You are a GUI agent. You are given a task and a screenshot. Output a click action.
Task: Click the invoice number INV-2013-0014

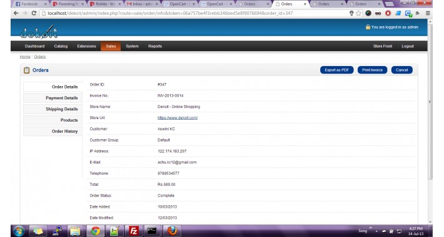[x=171, y=95]
